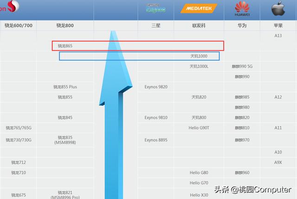Click the Helio G90T cell
Screen dimensions: 297x199
click(x=199, y=128)
